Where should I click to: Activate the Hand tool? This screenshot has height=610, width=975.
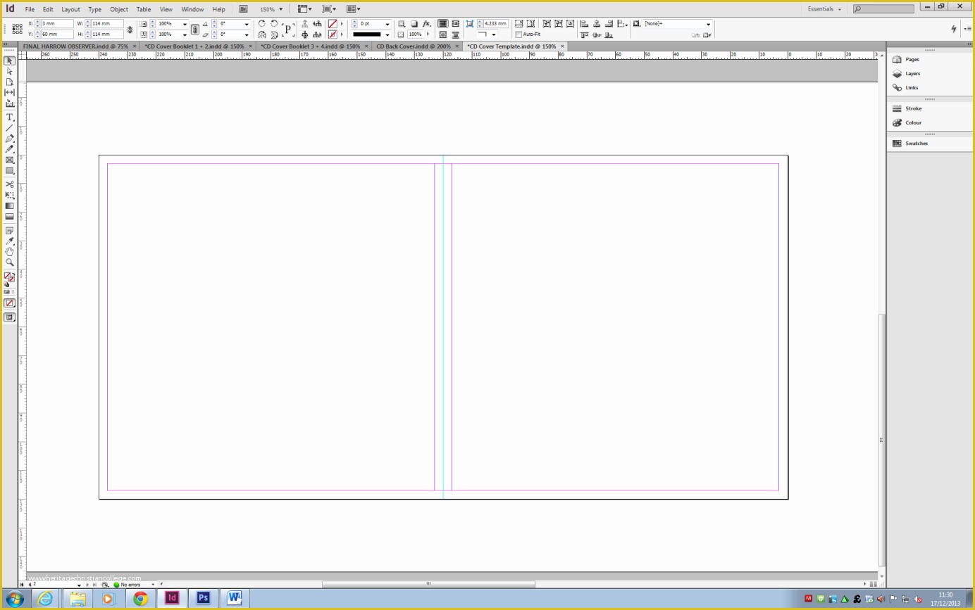click(9, 252)
